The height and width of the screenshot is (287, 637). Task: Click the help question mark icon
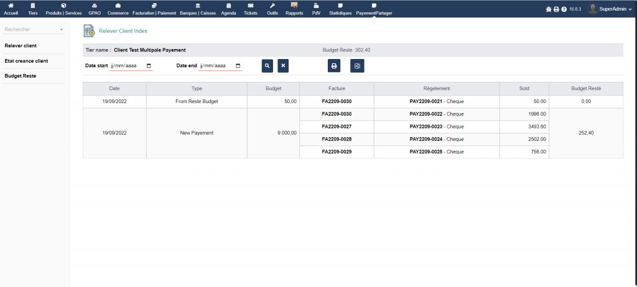[564, 9]
